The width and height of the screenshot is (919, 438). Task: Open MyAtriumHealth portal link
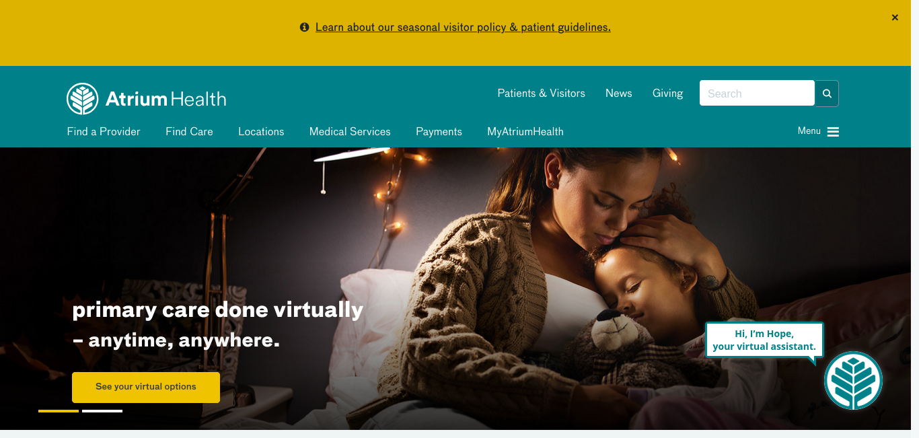(525, 132)
